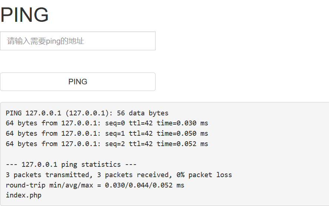Image resolution: width=329 pixels, height=206 pixels.
Task: Click the large PING page heading
Action: 24,15
